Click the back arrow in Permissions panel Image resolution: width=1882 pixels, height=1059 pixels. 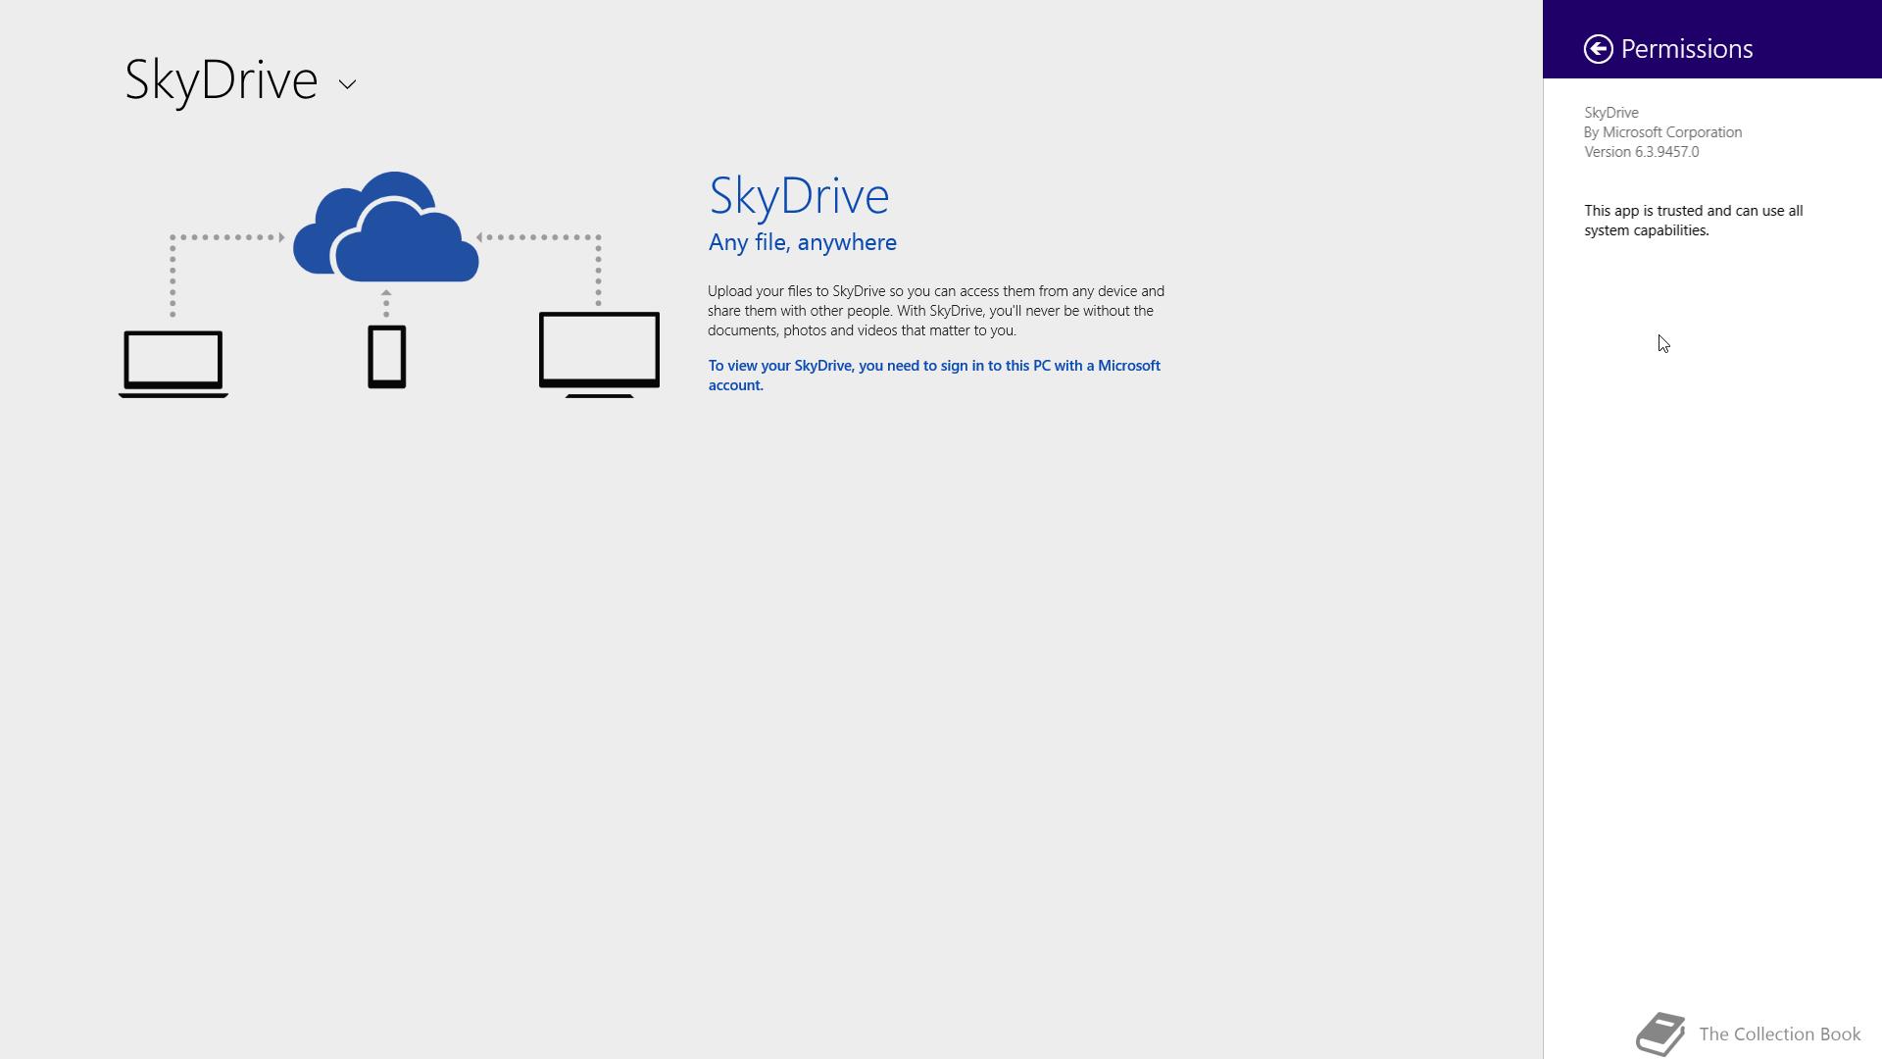pyautogui.click(x=1598, y=49)
